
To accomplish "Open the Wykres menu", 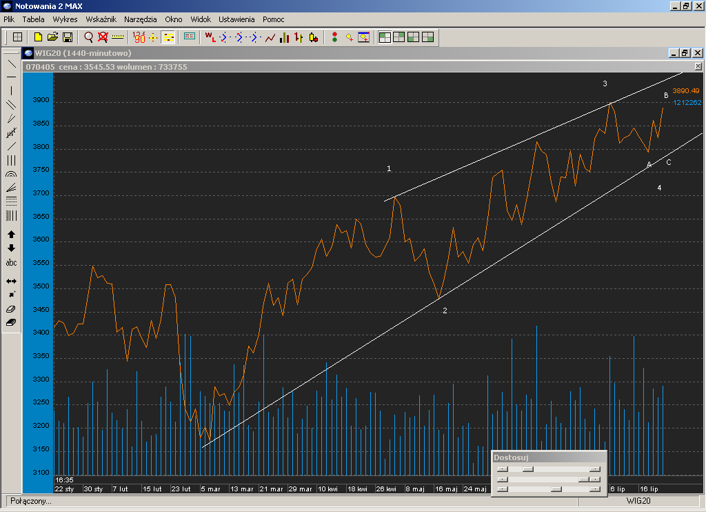I will click(x=65, y=19).
